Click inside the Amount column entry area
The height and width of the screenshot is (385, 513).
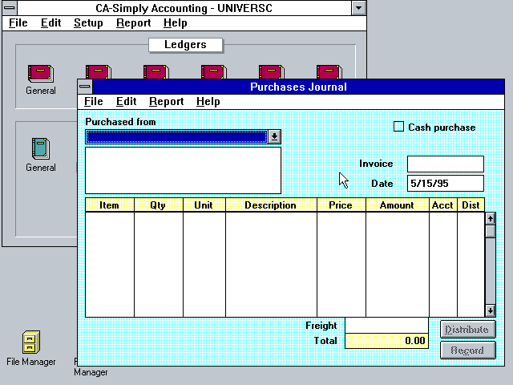[398, 265]
